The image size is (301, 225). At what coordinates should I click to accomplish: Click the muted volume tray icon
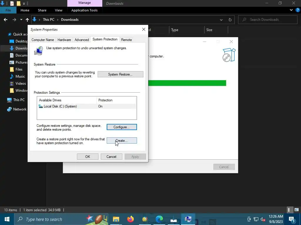click(x=263, y=219)
